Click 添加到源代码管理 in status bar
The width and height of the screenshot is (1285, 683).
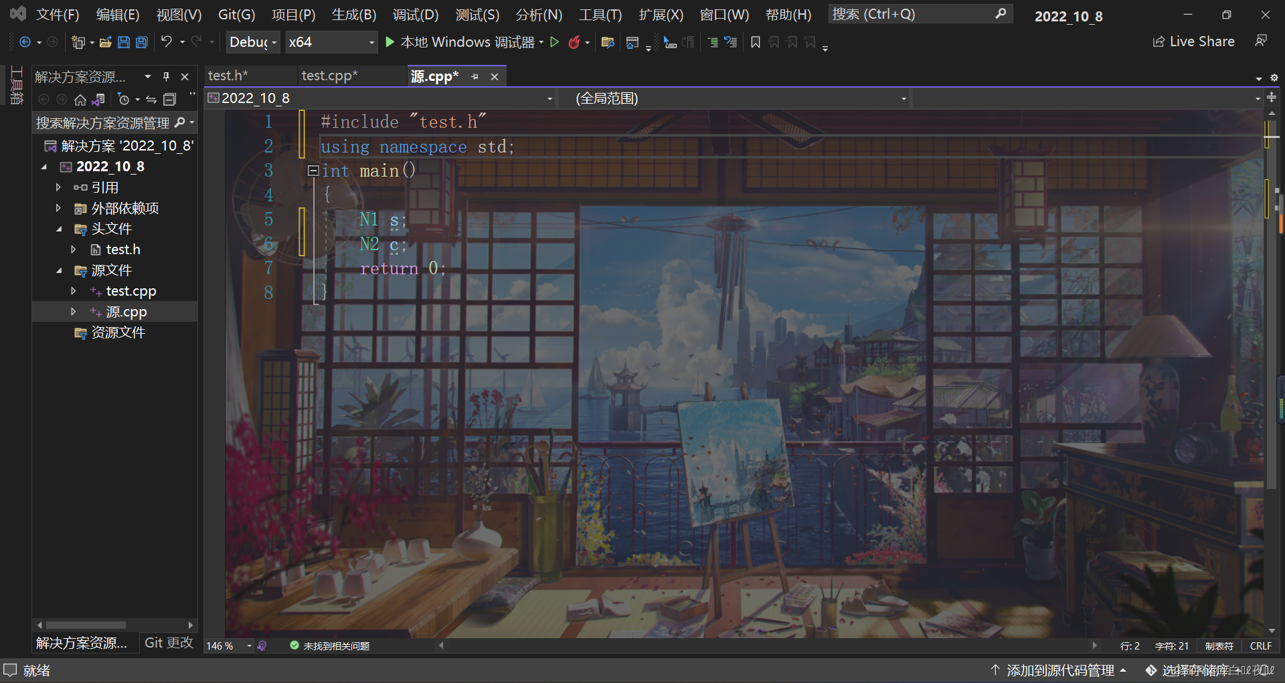1058,670
